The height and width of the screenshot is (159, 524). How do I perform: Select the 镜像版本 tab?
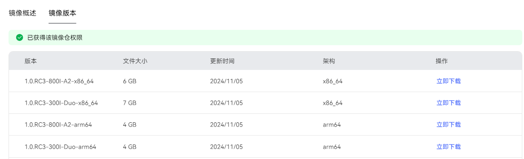tap(62, 13)
